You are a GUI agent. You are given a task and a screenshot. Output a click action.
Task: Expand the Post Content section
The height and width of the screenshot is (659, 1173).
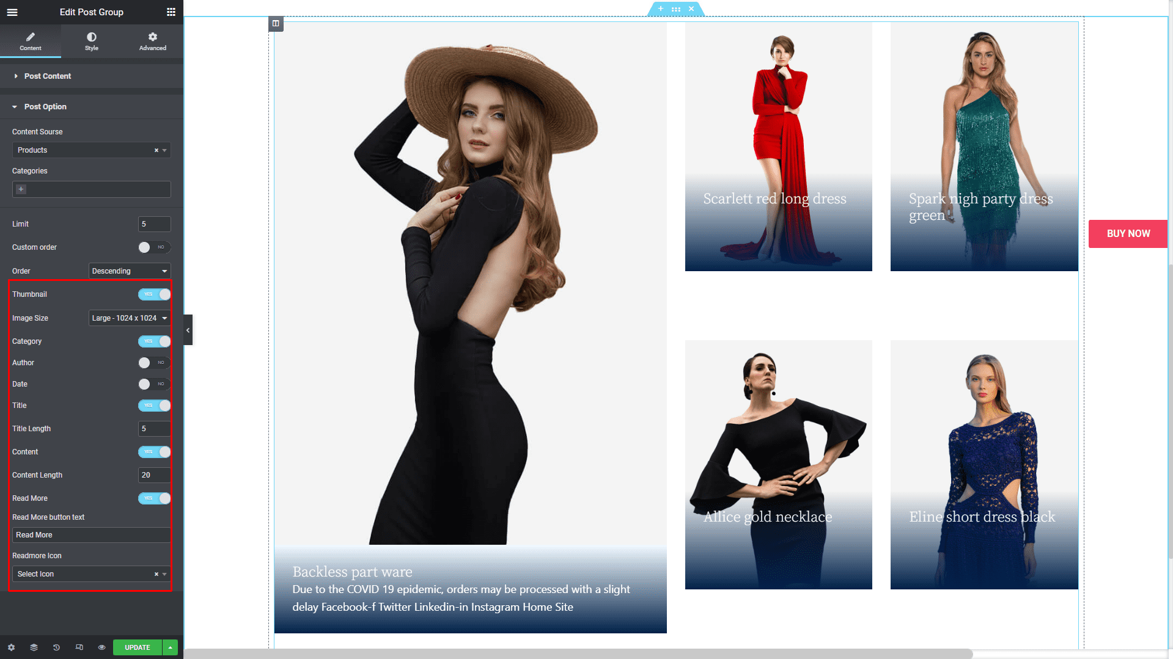[48, 76]
